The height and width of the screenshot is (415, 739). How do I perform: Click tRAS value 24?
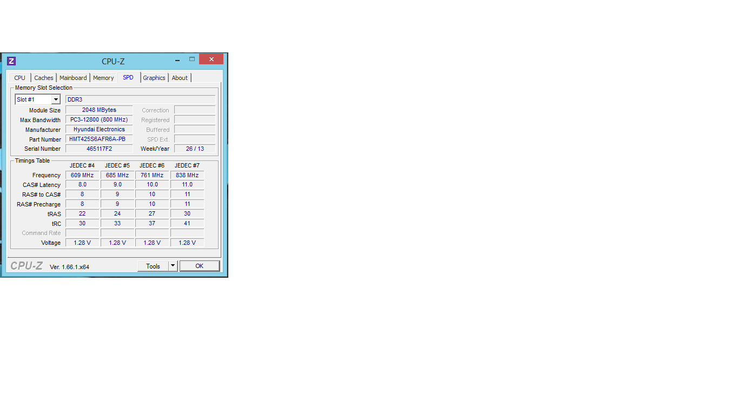click(x=117, y=213)
